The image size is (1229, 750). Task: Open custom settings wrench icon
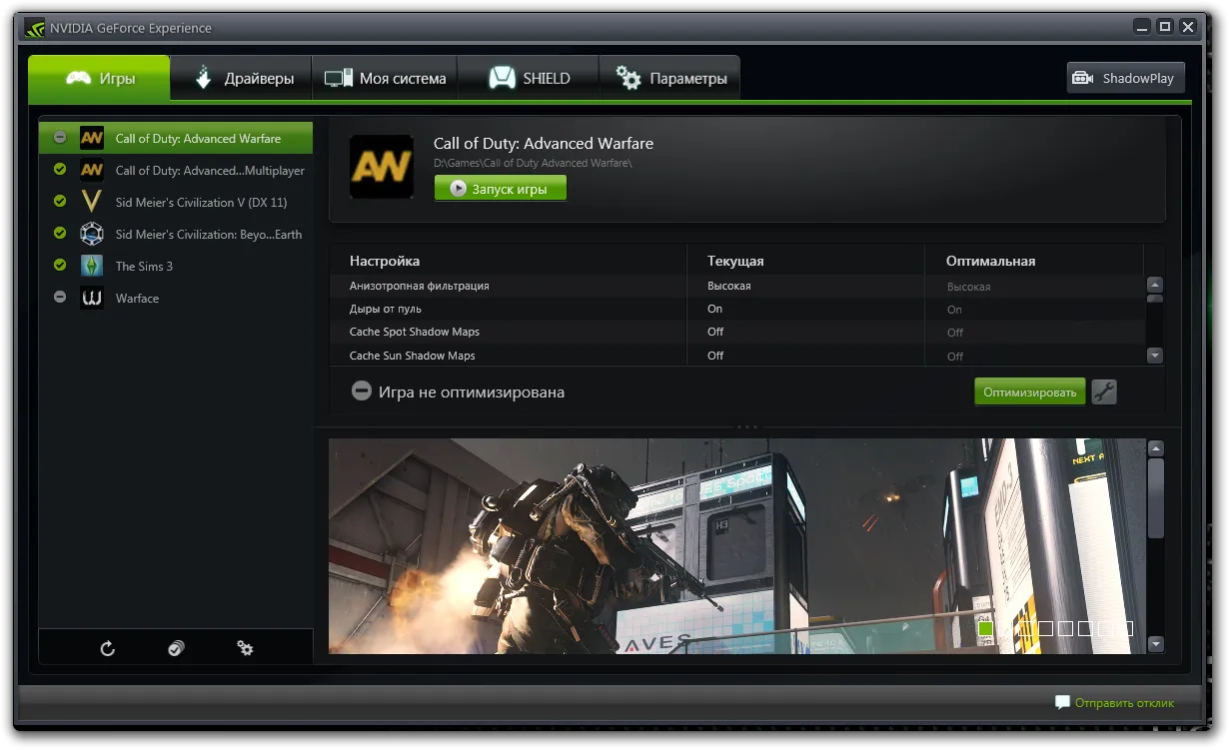pos(1103,391)
